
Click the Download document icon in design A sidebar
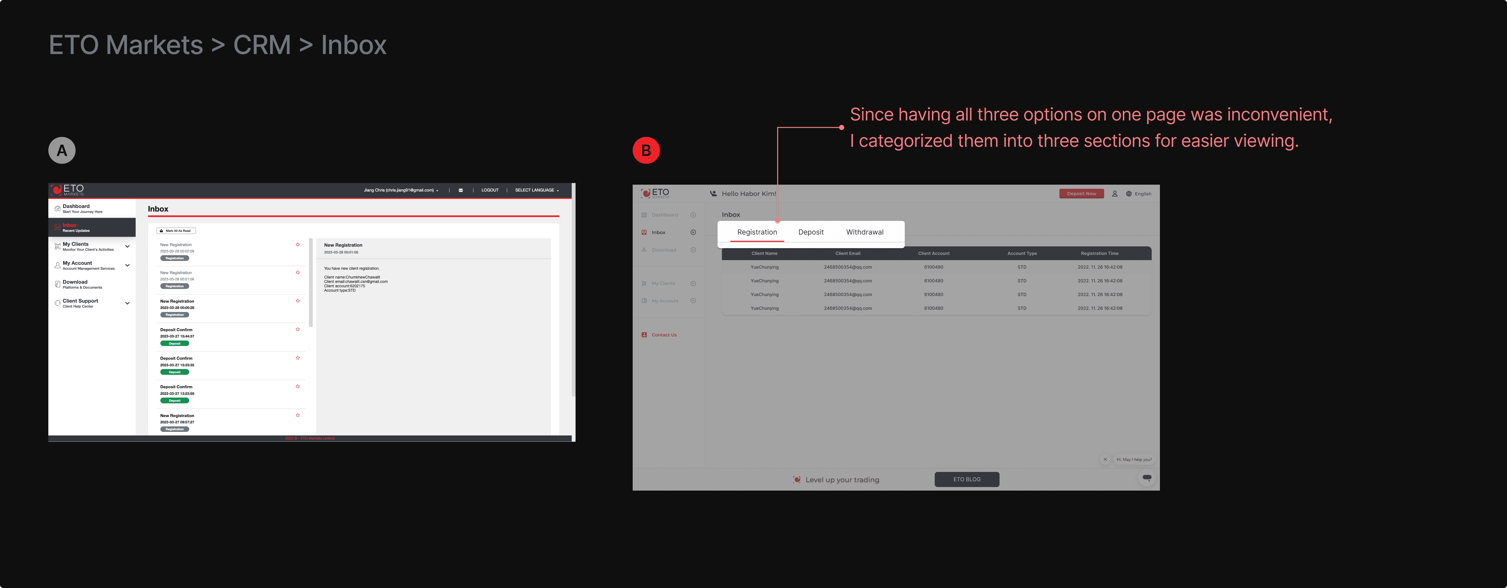[x=57, y=284]
